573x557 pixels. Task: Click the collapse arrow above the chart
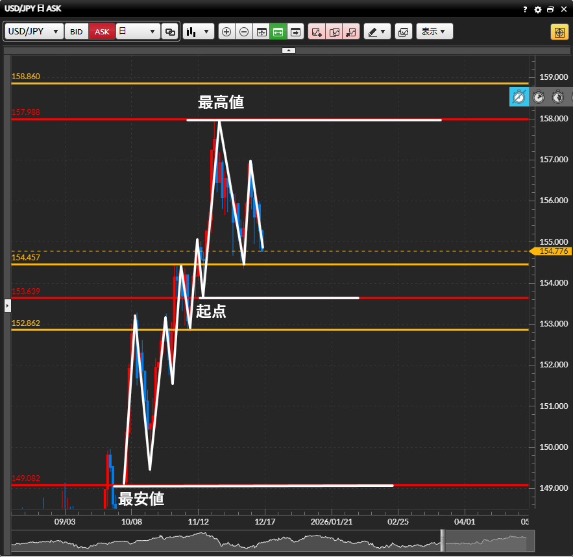coord(289,50)
